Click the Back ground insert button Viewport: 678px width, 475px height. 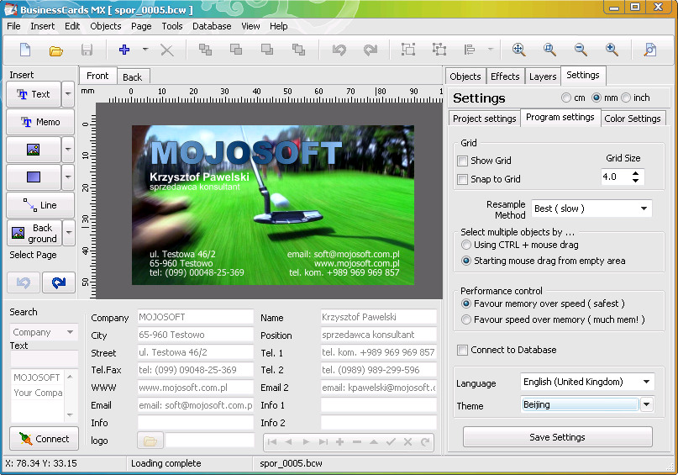(x=34, y=233)
